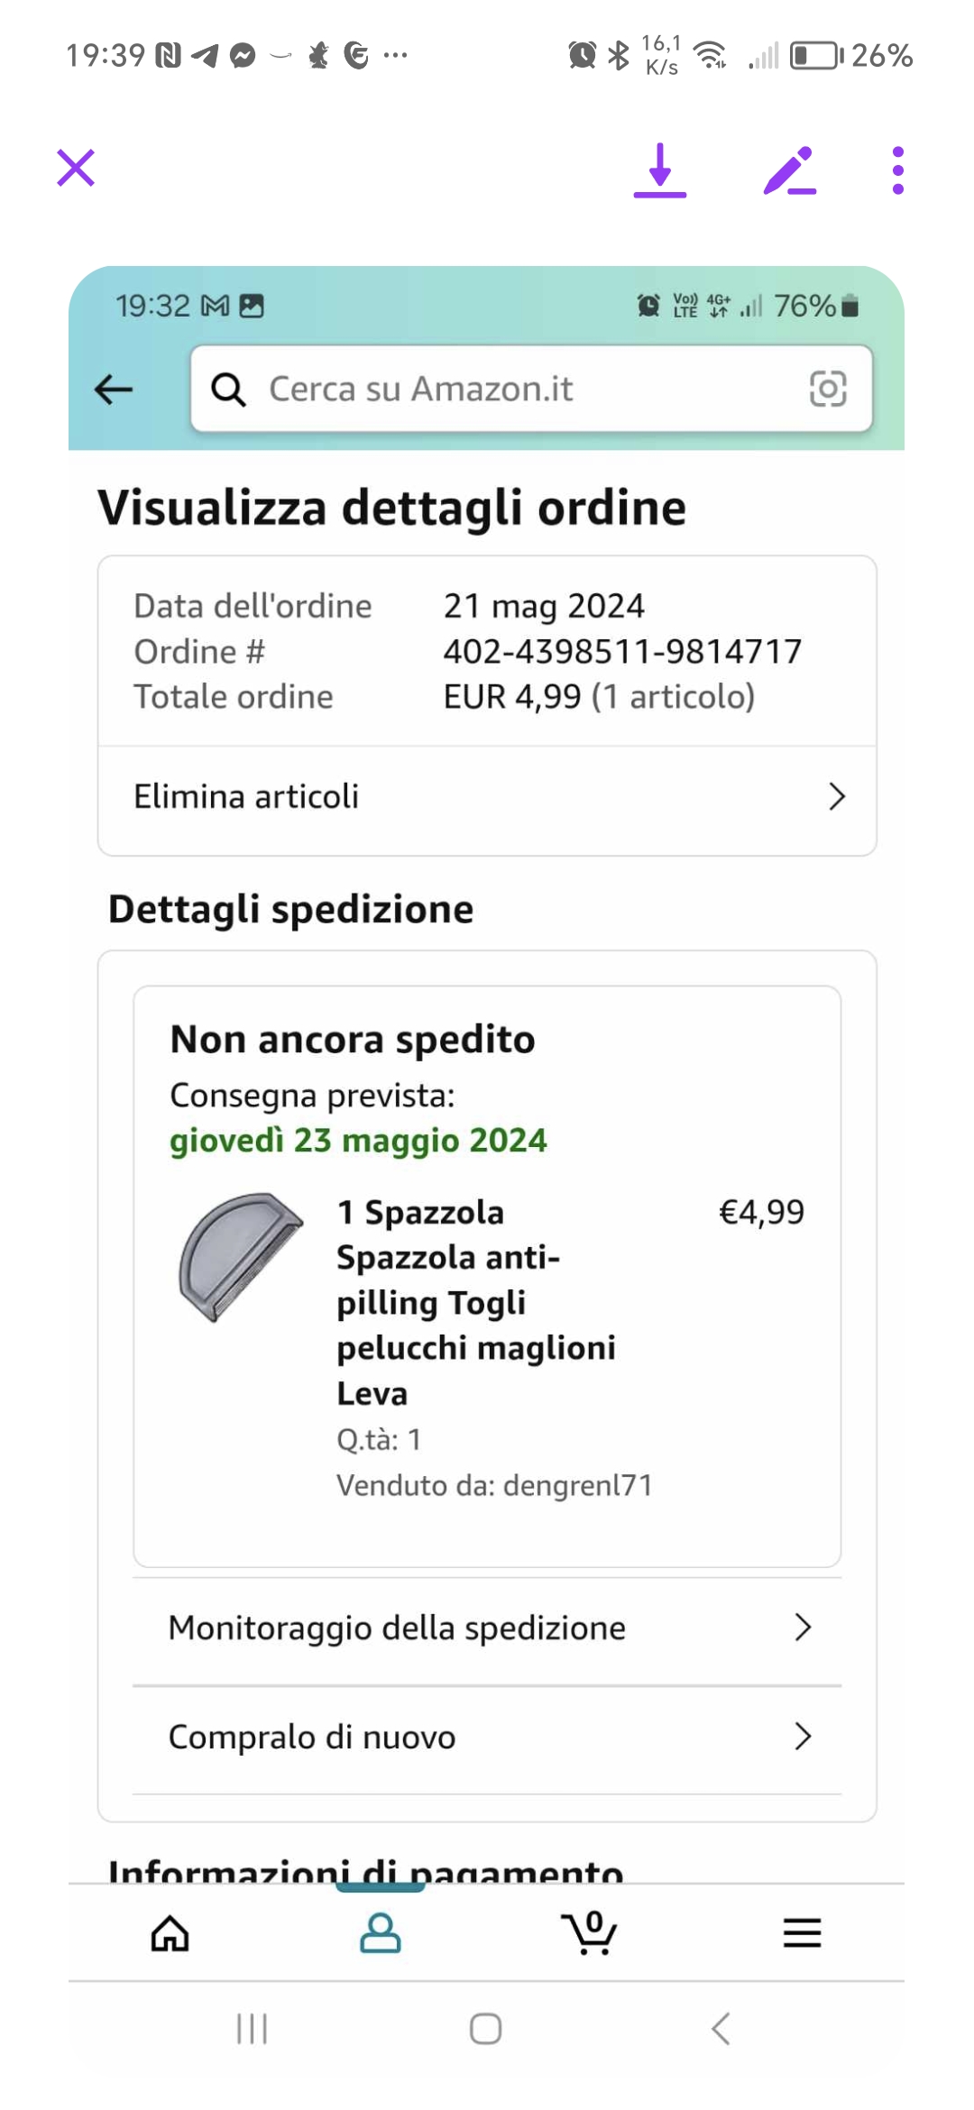Tap the Android back navigation button
974x2110 pixels.
pos(721,2030)
